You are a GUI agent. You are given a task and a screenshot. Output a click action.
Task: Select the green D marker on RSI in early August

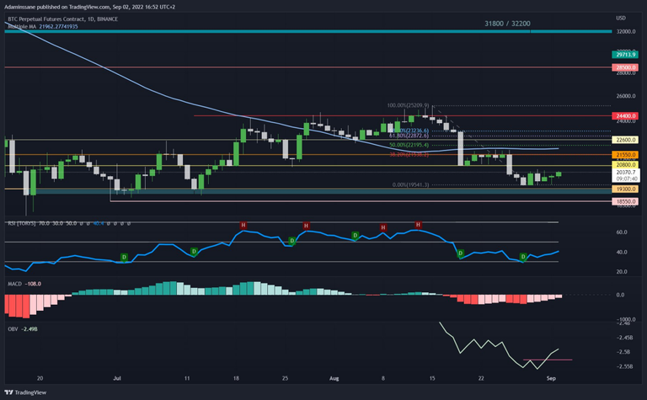(x=355, y=236)
